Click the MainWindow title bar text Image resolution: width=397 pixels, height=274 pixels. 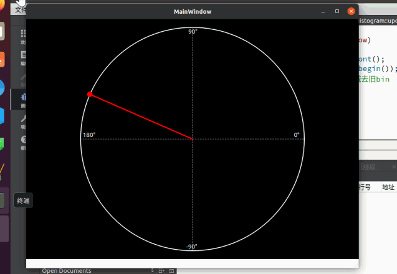pos(193,12)
